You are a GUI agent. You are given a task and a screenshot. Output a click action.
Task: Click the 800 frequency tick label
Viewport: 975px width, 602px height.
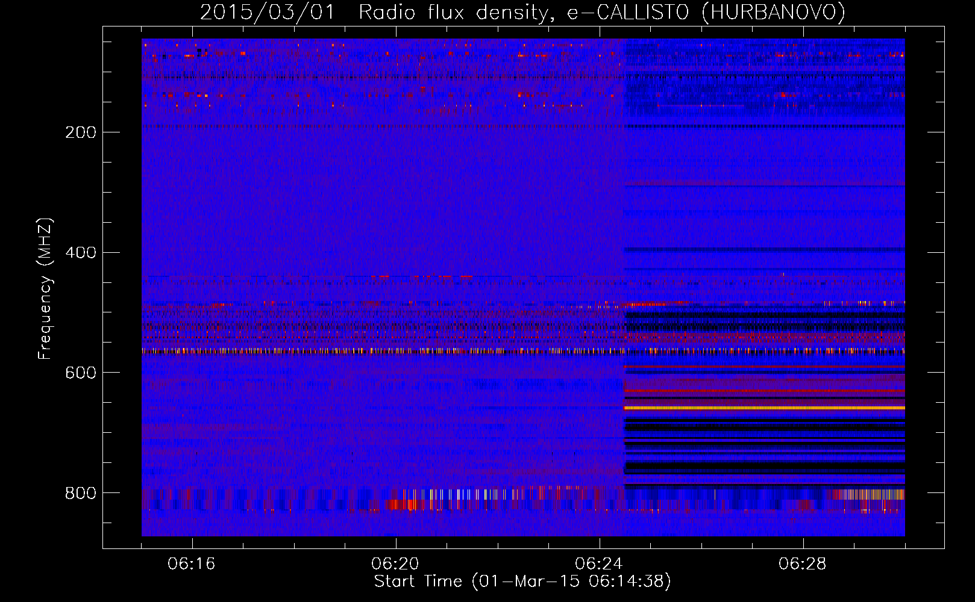[x=81, y=494]
